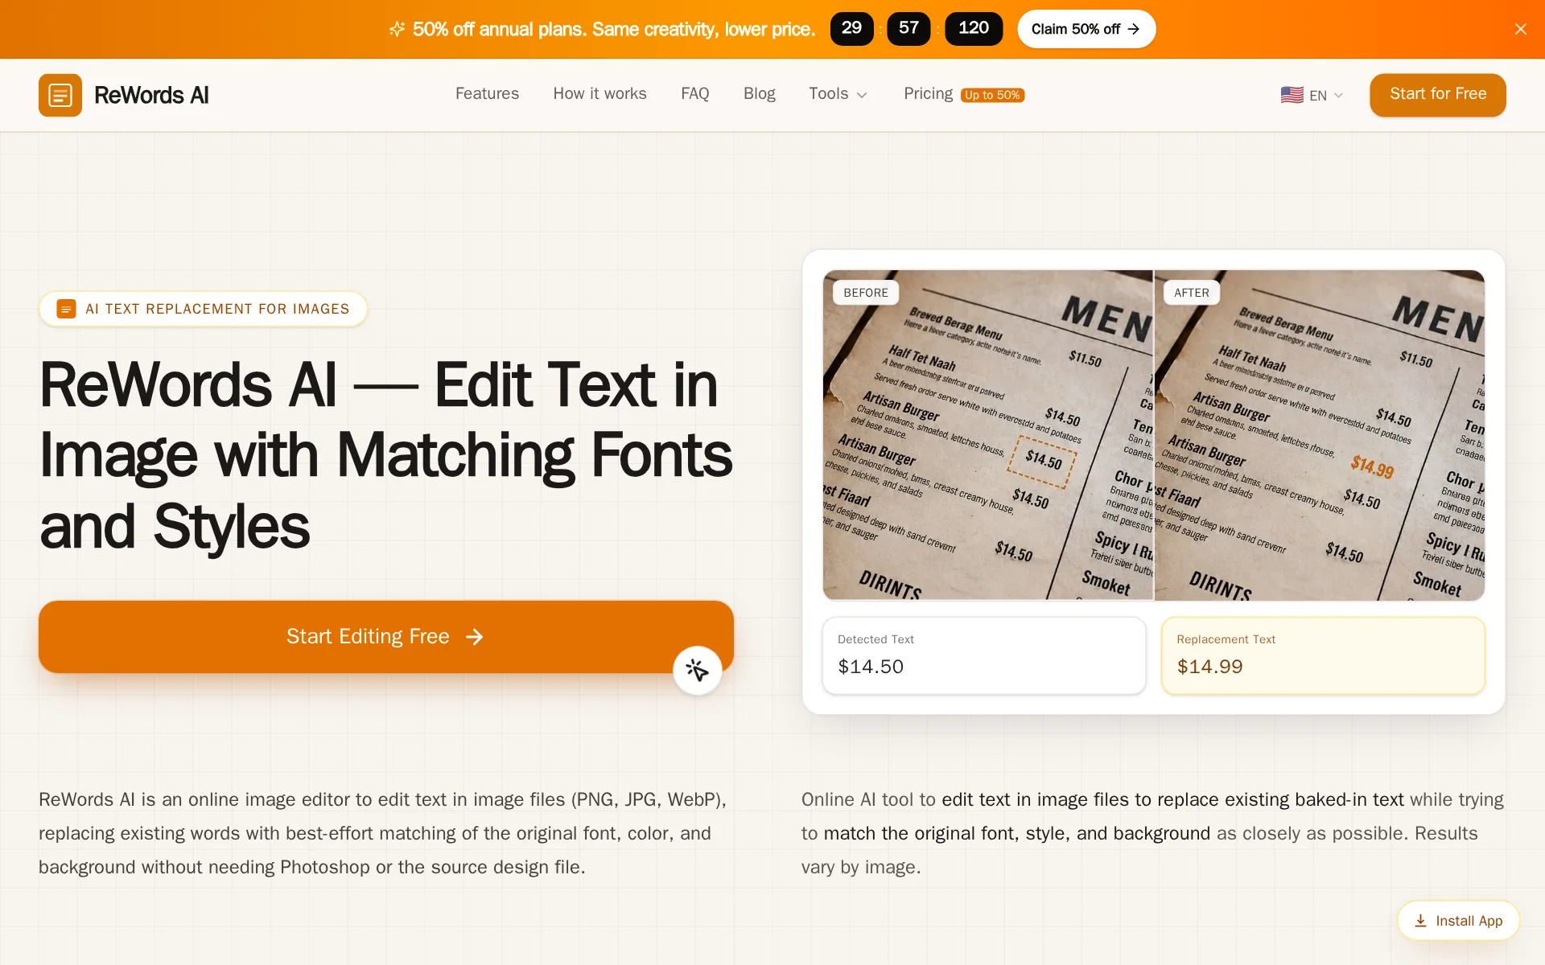
Task: Click the arrow icon in Start Editing Free
Action: tap(475, 637)
